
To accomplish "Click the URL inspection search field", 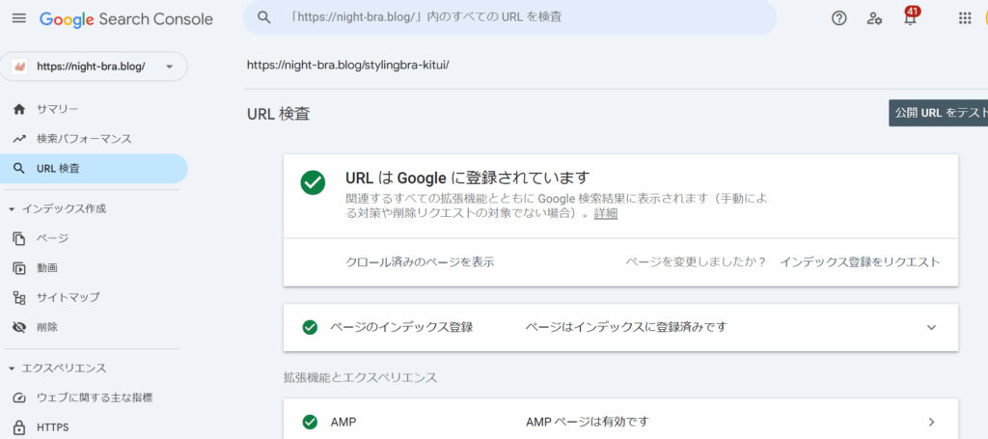I will (509, 17).
